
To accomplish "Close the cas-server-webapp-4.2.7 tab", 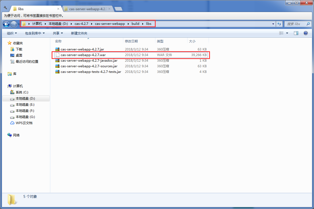I will pyautogui.click(x=109, y=9).
